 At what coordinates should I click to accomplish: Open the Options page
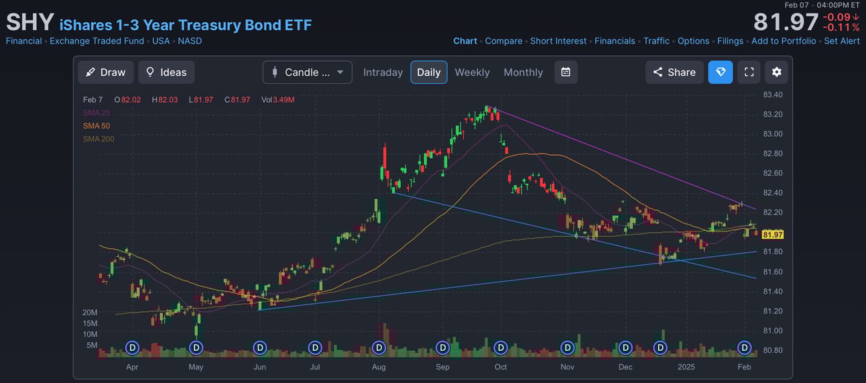pos(693,41)
